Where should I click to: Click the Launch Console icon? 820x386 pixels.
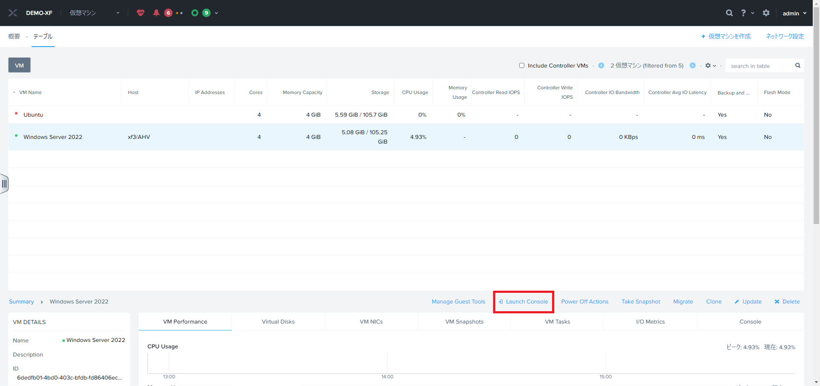[x=500, y=302]
